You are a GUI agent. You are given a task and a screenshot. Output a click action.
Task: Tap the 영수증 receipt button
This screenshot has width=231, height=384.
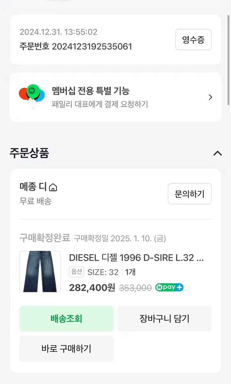click(x=193, y=40)
